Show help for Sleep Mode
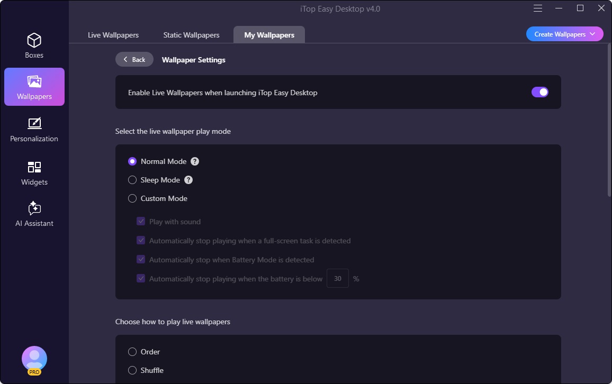The image size is (612, 384). [188, 180]
